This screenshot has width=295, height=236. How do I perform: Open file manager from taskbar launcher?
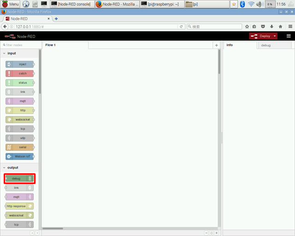[35, 4]
